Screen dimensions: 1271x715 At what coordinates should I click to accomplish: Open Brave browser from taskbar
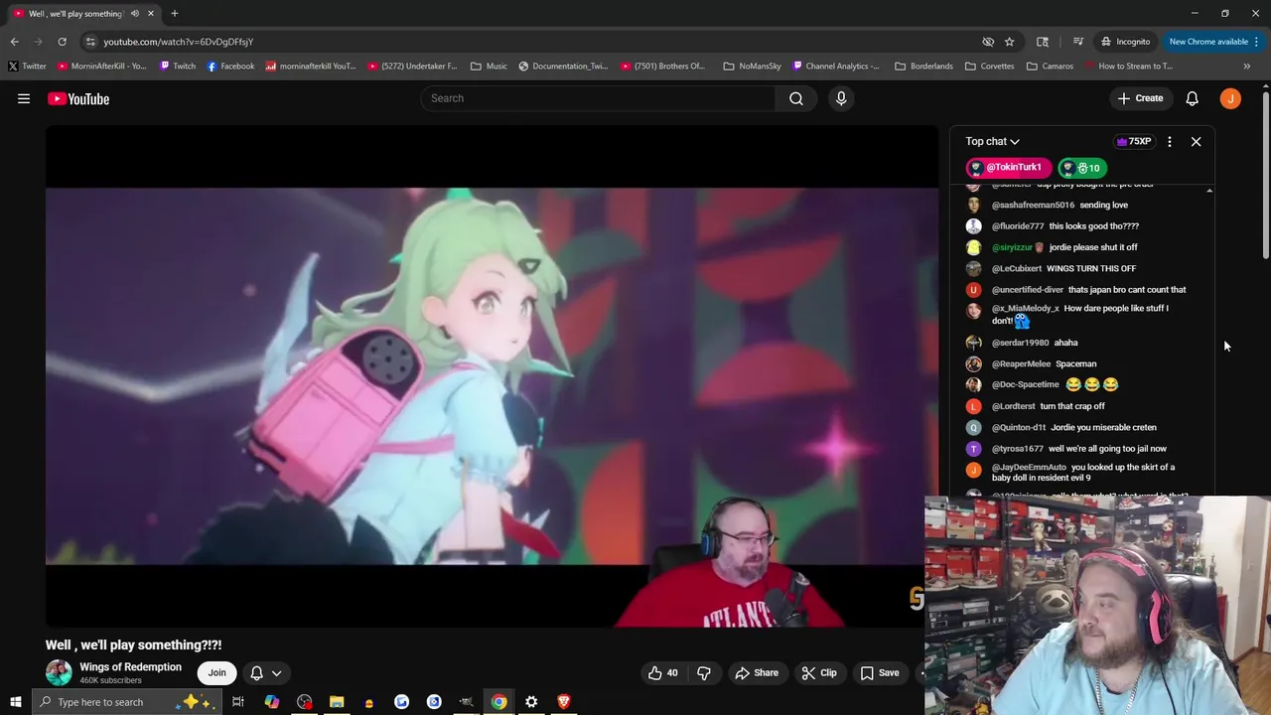[x=564, y=702]
